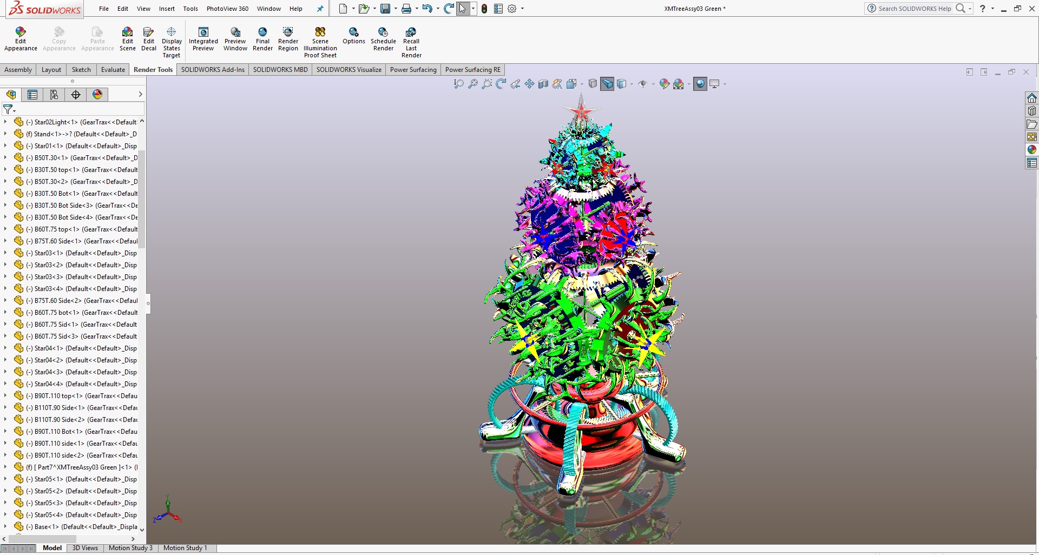Open Hide/Show Items dropdown
Viewport: 1039px width, 555px height.
(x=653, y=84)
